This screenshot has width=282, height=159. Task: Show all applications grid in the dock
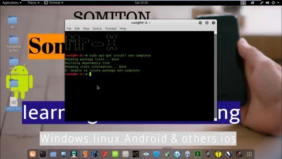(x=249, y=154)
